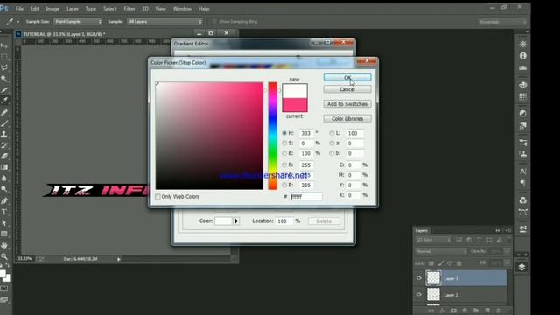Viewport: 560px width, 315px height.
Task: Open the Window menu
Action: (x=182, y=9)
